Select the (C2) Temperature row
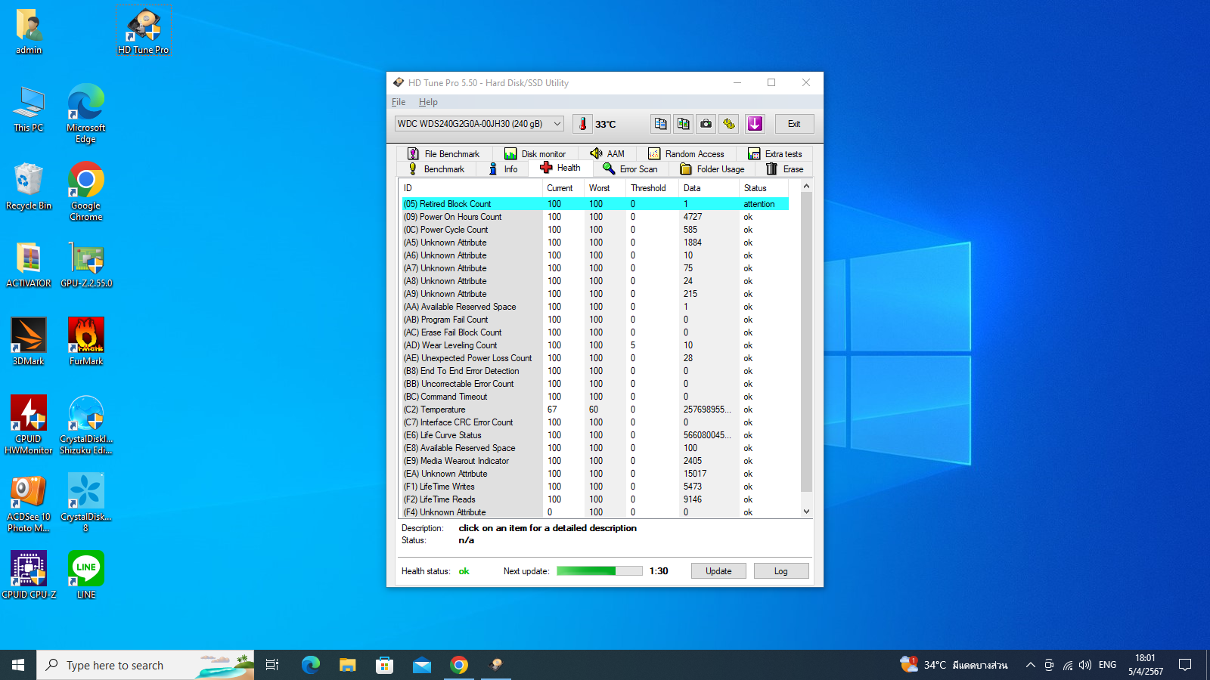Screen dimensions: 1210x680 [595, 410]
